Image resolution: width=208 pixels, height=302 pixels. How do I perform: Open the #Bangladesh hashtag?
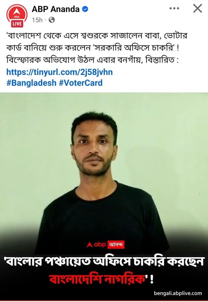point(31,83)
